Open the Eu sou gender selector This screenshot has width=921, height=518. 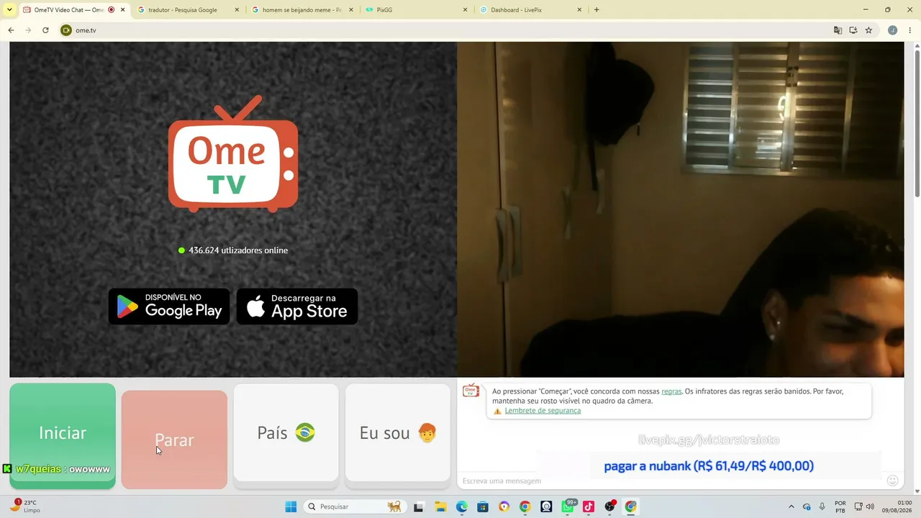[398, 432]
